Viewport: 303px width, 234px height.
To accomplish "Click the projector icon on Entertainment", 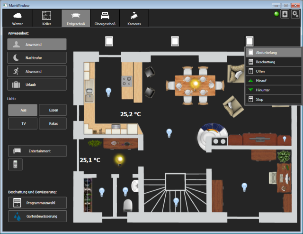I will [17, 150].
